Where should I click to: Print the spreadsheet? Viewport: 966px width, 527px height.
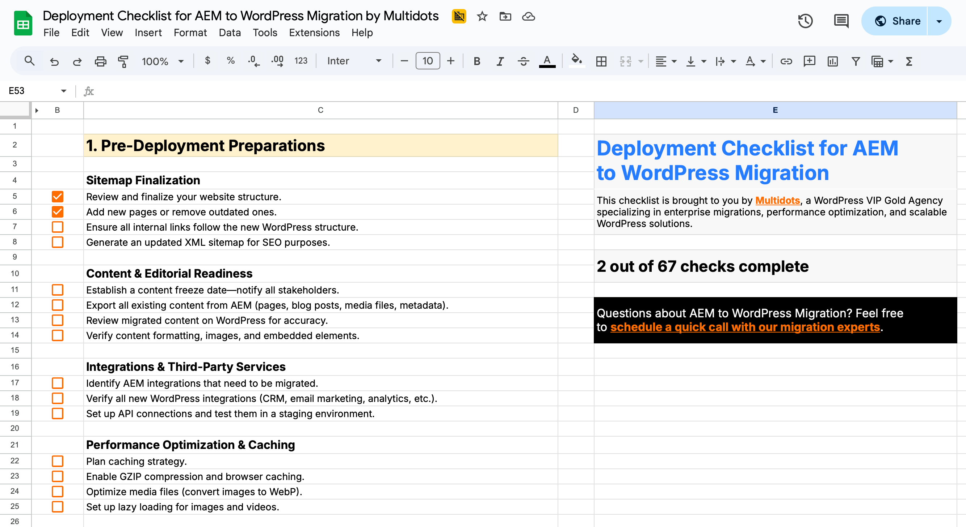coord(101,61)
